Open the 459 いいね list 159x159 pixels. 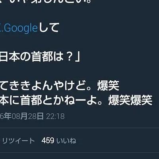pos(59,141)
